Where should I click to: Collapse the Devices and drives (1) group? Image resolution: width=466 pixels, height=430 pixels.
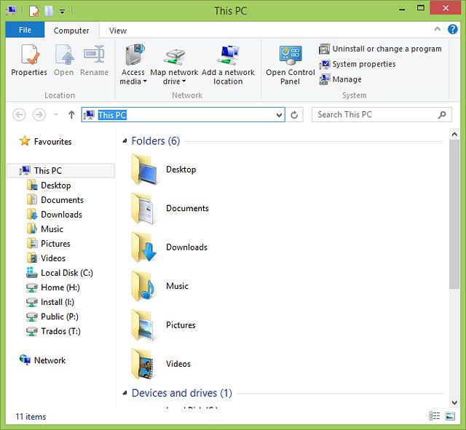coord(125,393)
